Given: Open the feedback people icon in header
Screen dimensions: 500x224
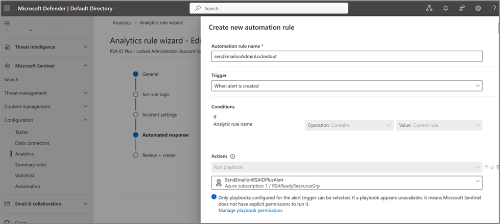Looking at the screenshot, I should 462,9.
